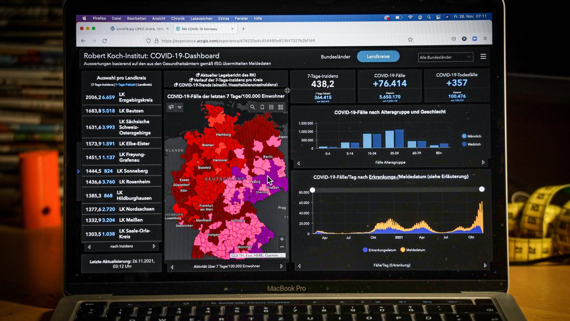Open the Chronik menu

coord(178,18)
